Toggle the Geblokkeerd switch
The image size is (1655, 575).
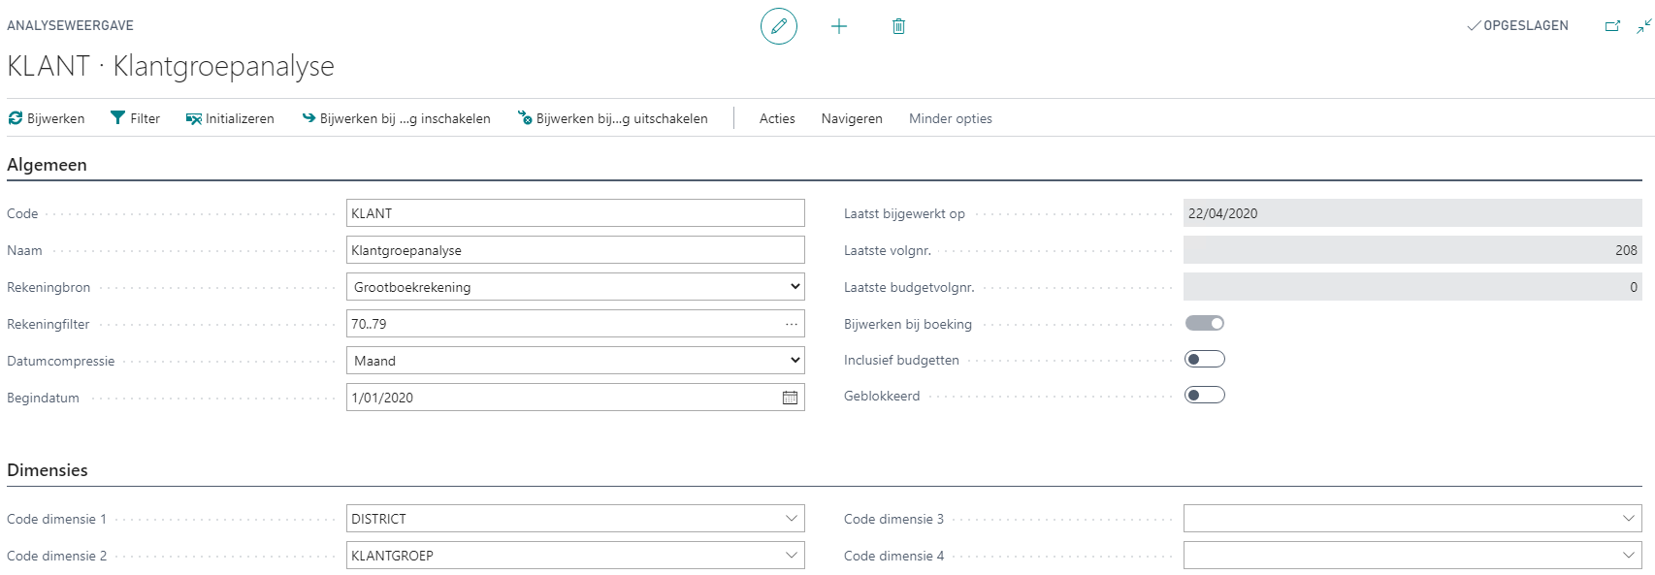click(1205, 396)
